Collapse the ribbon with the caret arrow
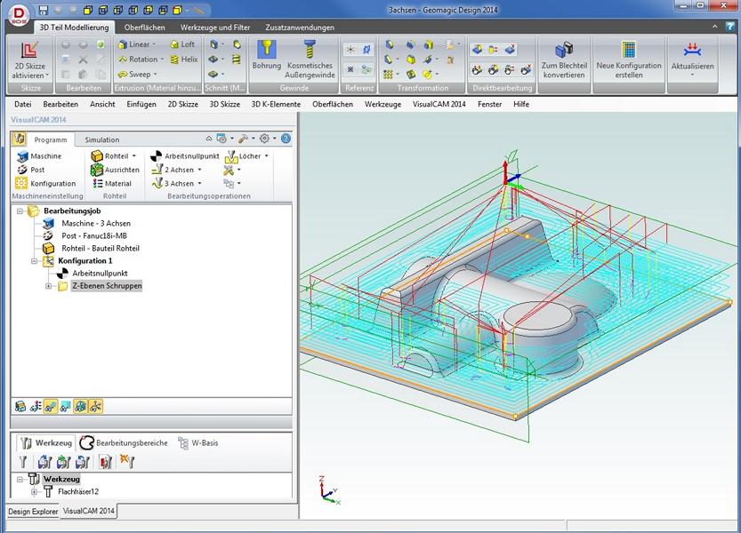The width and height of the screenshot is (741, 533). coord(714,27)
